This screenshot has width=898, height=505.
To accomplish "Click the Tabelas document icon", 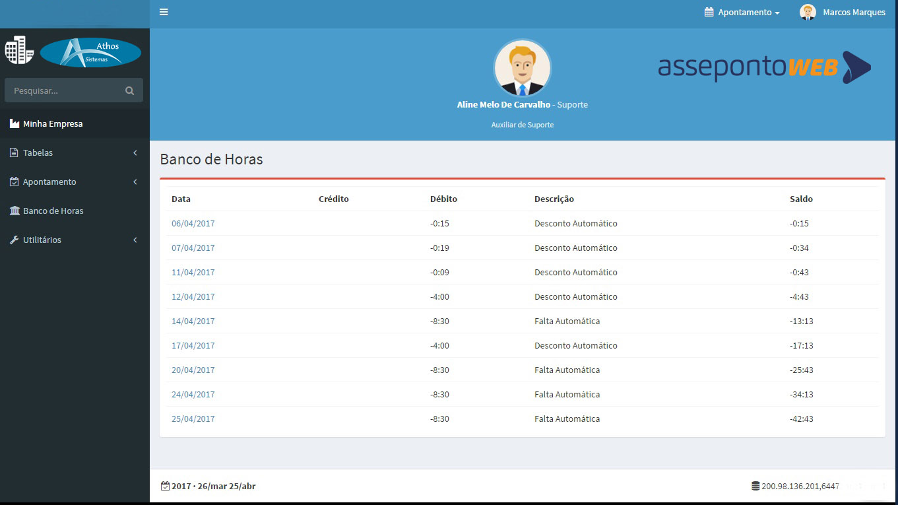I will [15, 152].
